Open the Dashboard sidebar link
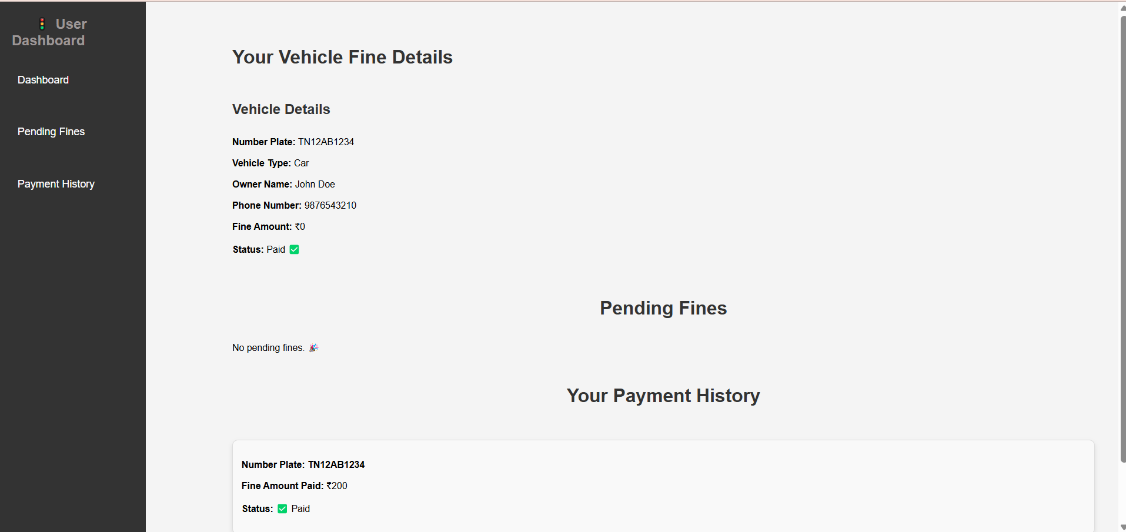This screenshot has width=1126, height=532. 43,80
